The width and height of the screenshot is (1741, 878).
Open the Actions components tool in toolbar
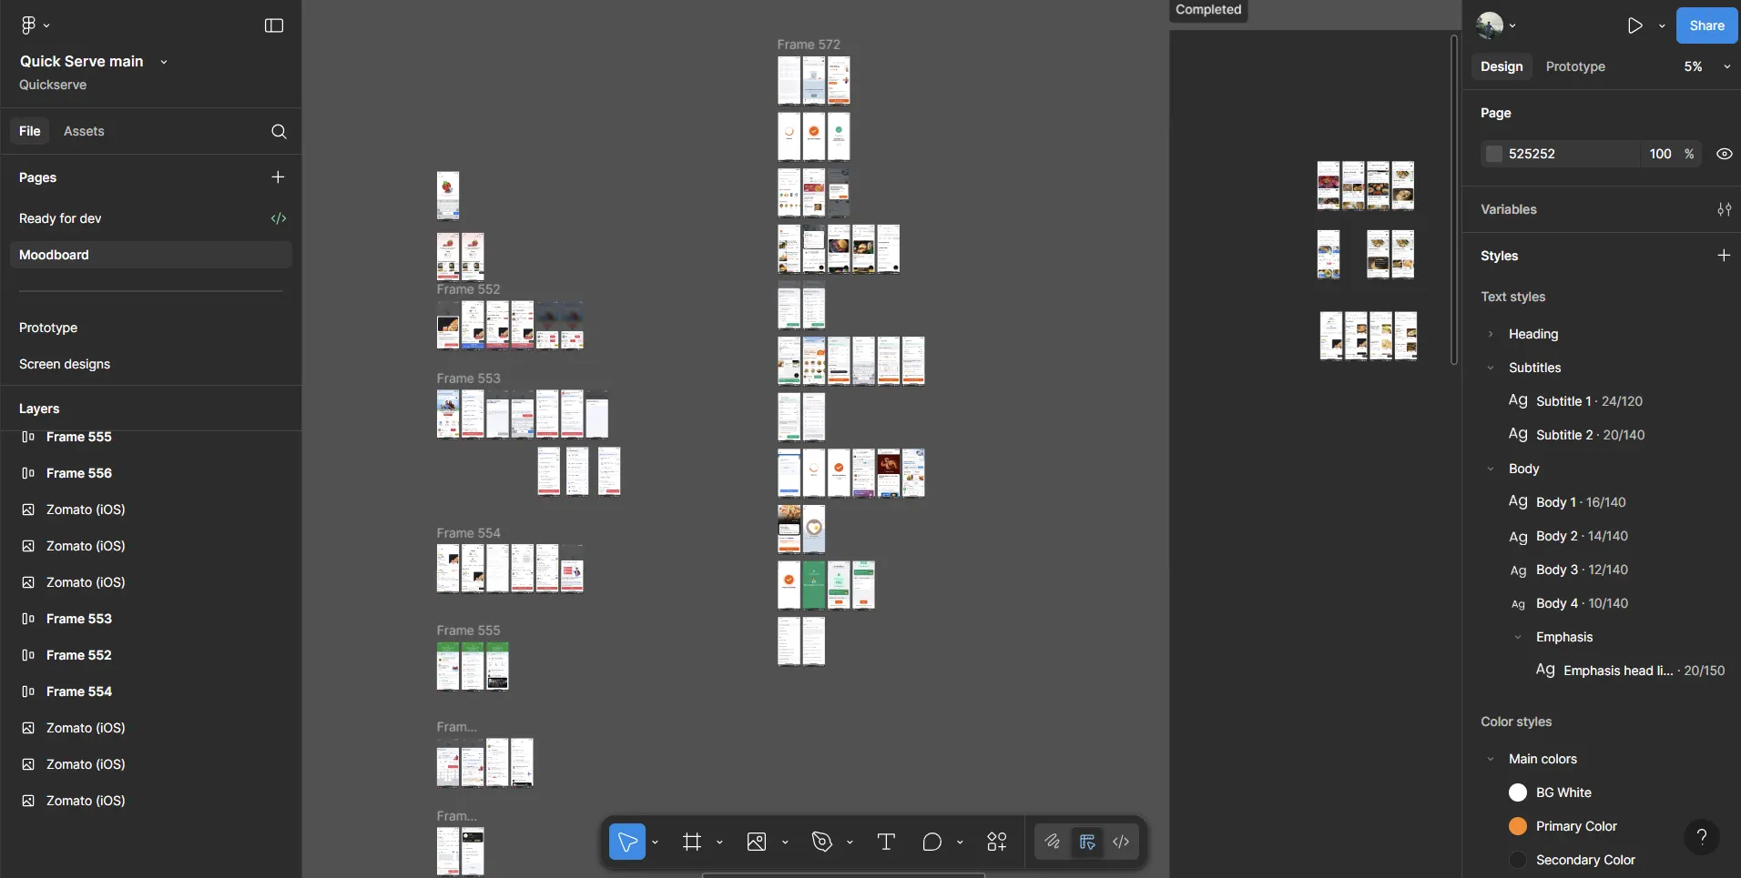point(997,842)
